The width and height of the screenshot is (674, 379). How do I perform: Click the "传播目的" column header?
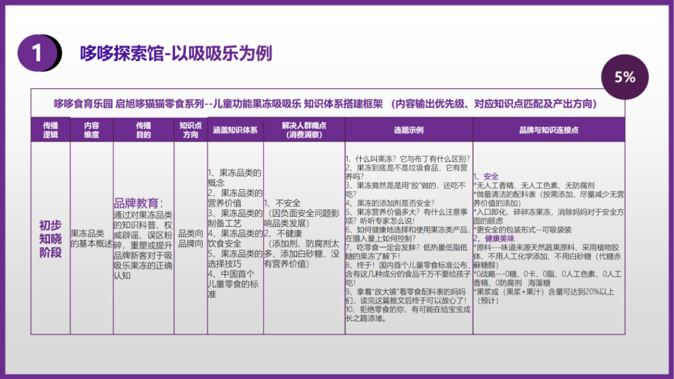tap(144, 130)
